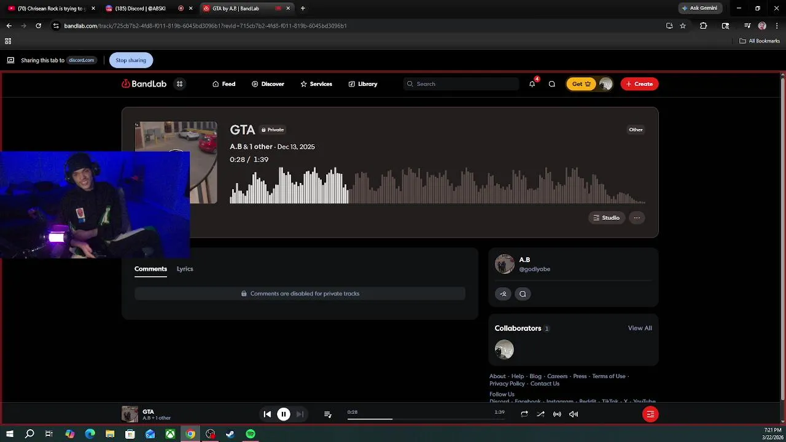Screen dimensions: 786x442
Task: Open the track in Studio
Action: [607, 218]
